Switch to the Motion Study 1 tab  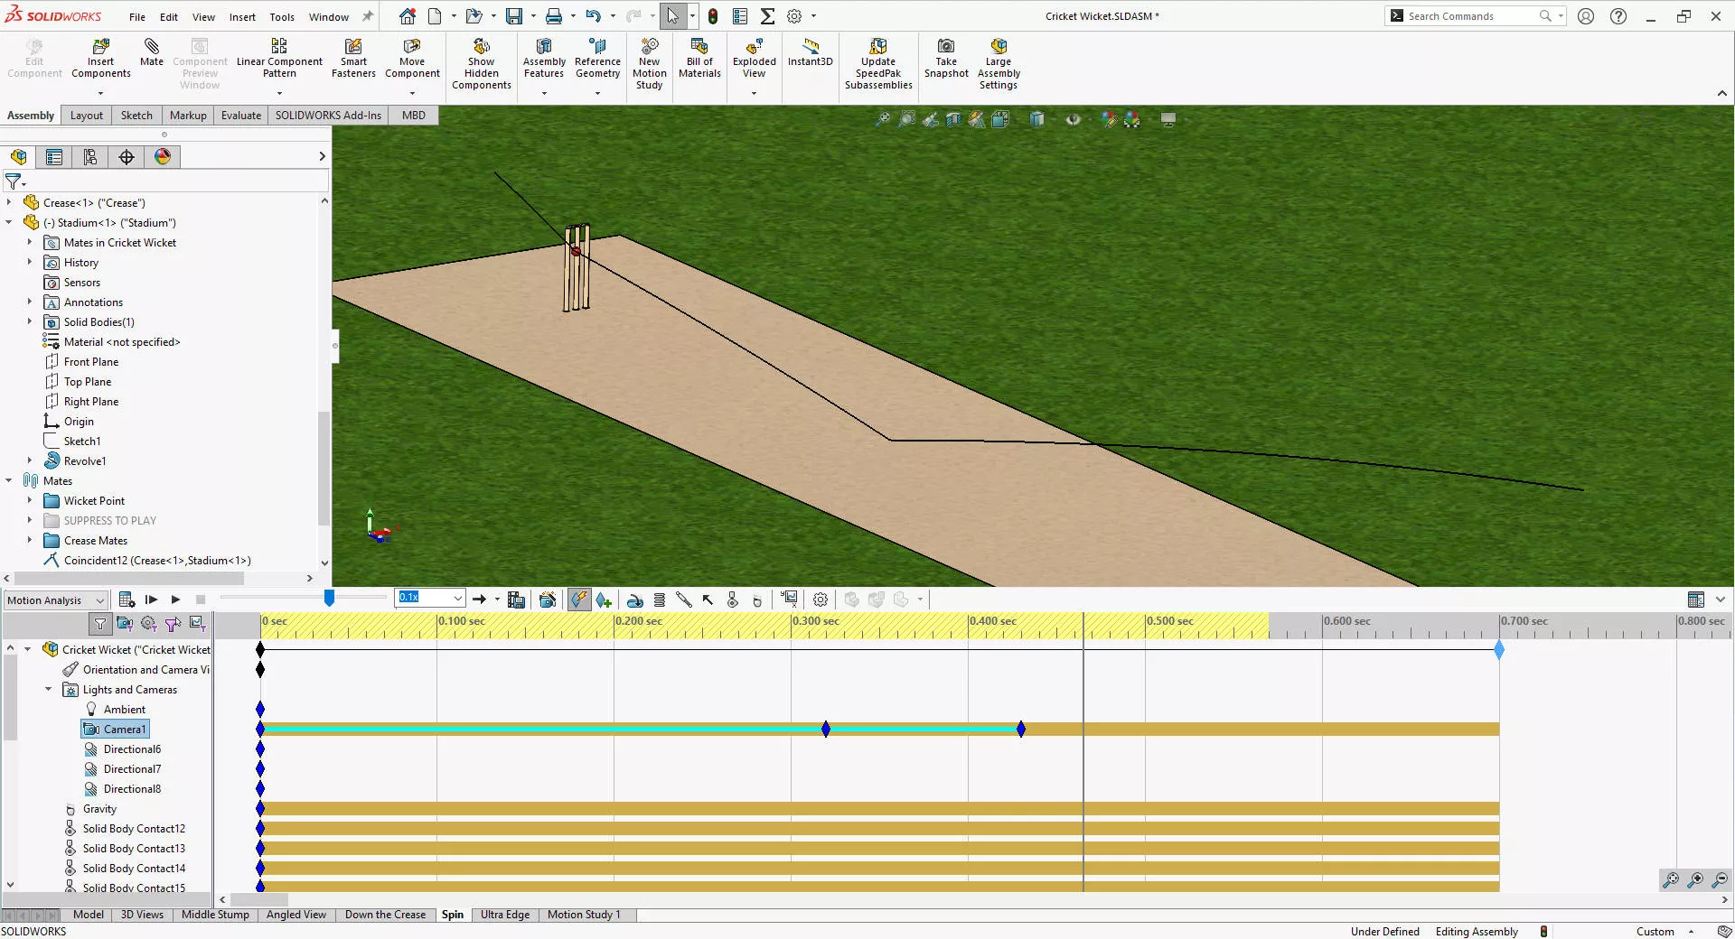(583, 915)
